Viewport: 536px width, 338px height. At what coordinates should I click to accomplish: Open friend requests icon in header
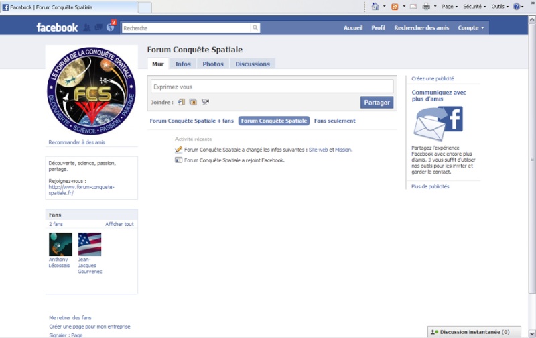(x=87, y=27)
